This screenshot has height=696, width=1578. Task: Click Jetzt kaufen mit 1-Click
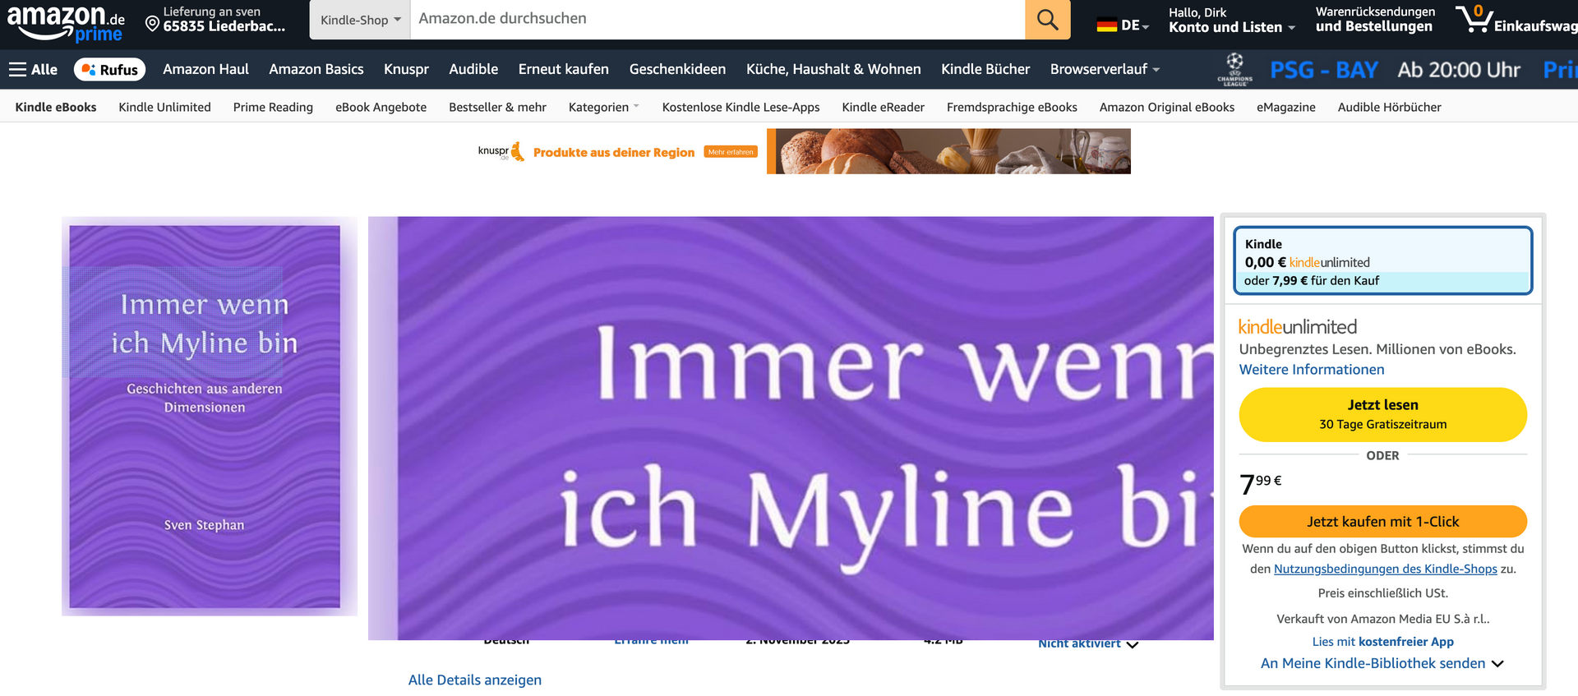tap(1382, 522)
